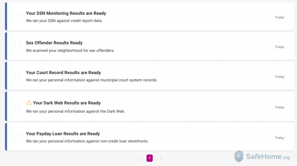The height and width of the screenshot is (166, 297).
Task: Check the Payday Loan Results checkbox
Action: tap(17, 137)
